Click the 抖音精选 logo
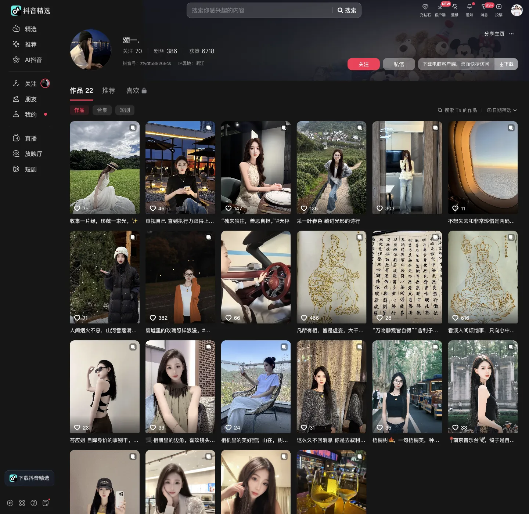529x514 pixels. point(30,11)
